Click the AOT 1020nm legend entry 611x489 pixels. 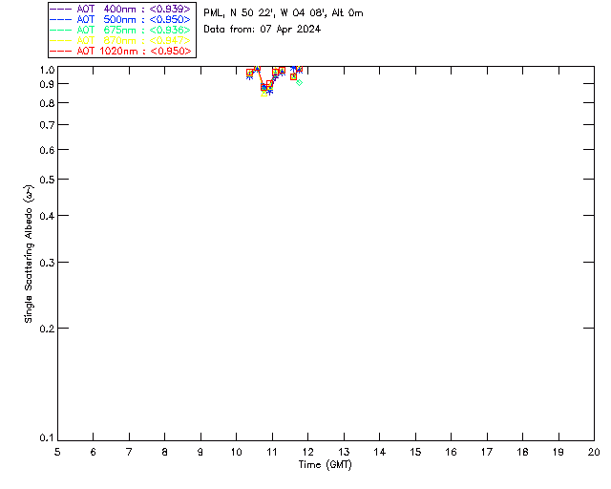click(120, 51)
